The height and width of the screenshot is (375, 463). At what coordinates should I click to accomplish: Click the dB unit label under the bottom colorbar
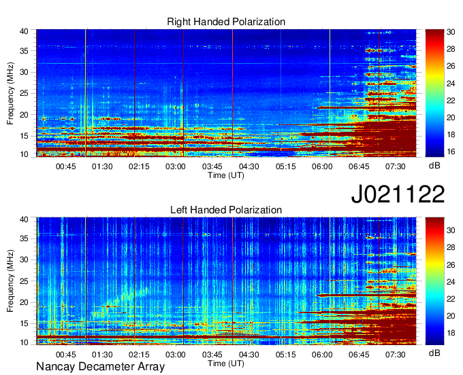434,353
